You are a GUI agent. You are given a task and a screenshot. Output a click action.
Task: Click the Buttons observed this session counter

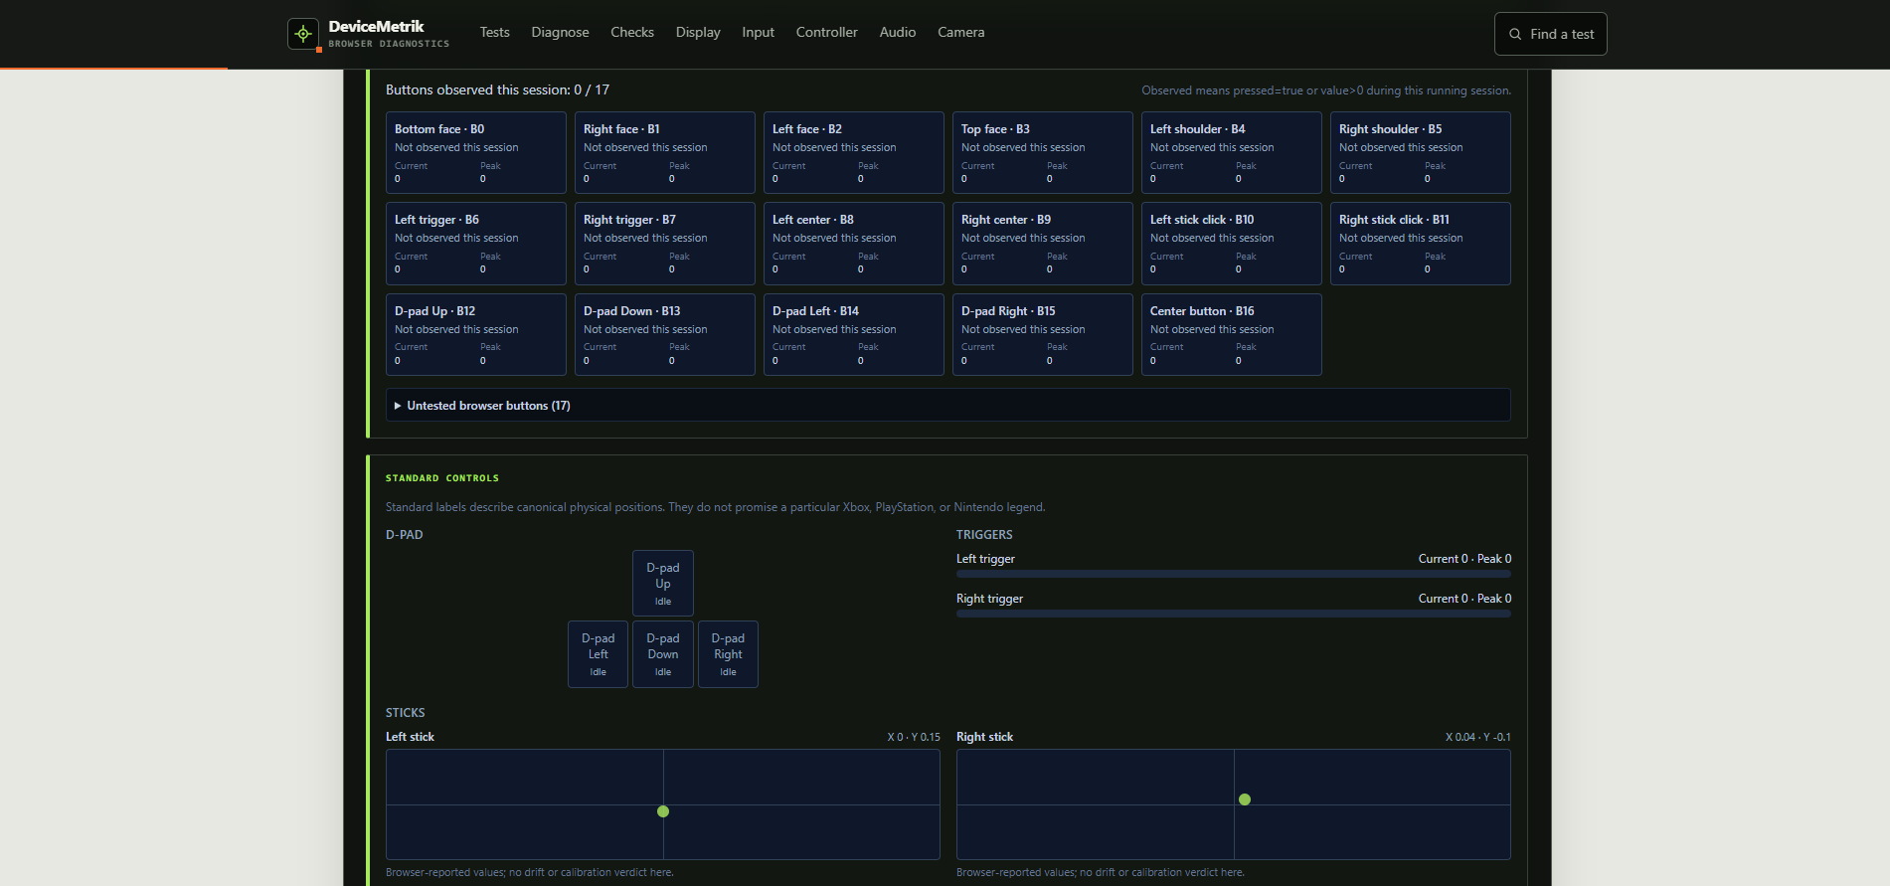coord(497,89)
